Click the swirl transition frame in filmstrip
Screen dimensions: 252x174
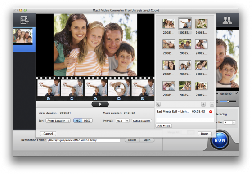pyautogui.click(x=119, y=88)
